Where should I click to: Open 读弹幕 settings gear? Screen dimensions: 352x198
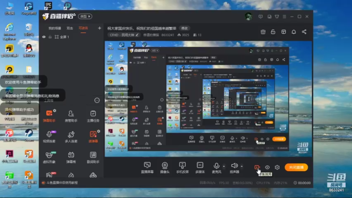[99, 131]
